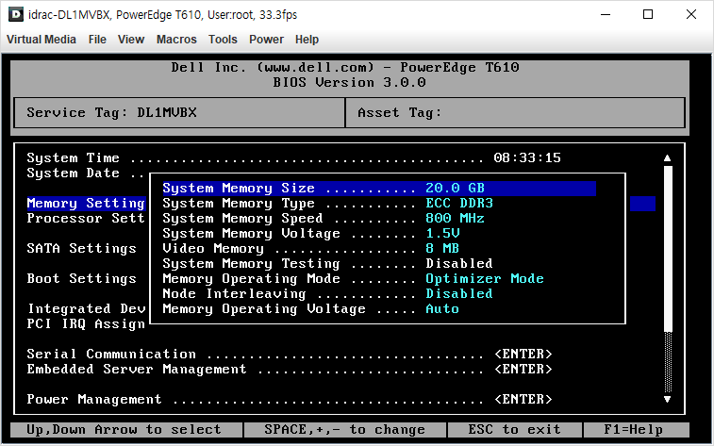Viewport: 714px width, 446px height.
Task: Click the Disabled value for Node Interleaving
Action: (x=459, y=293)
